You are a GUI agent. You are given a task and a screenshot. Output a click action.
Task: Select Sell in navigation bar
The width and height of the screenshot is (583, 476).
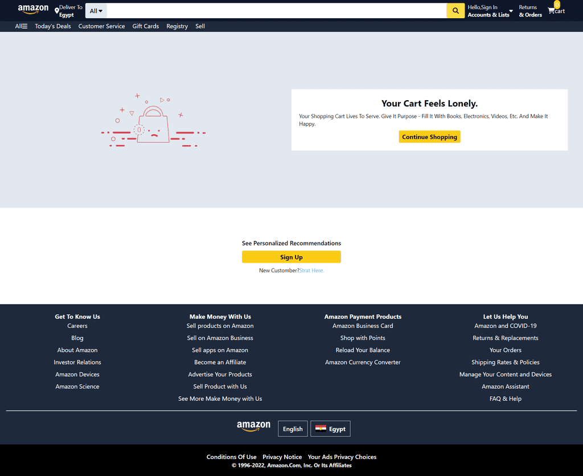coord(200,26)
